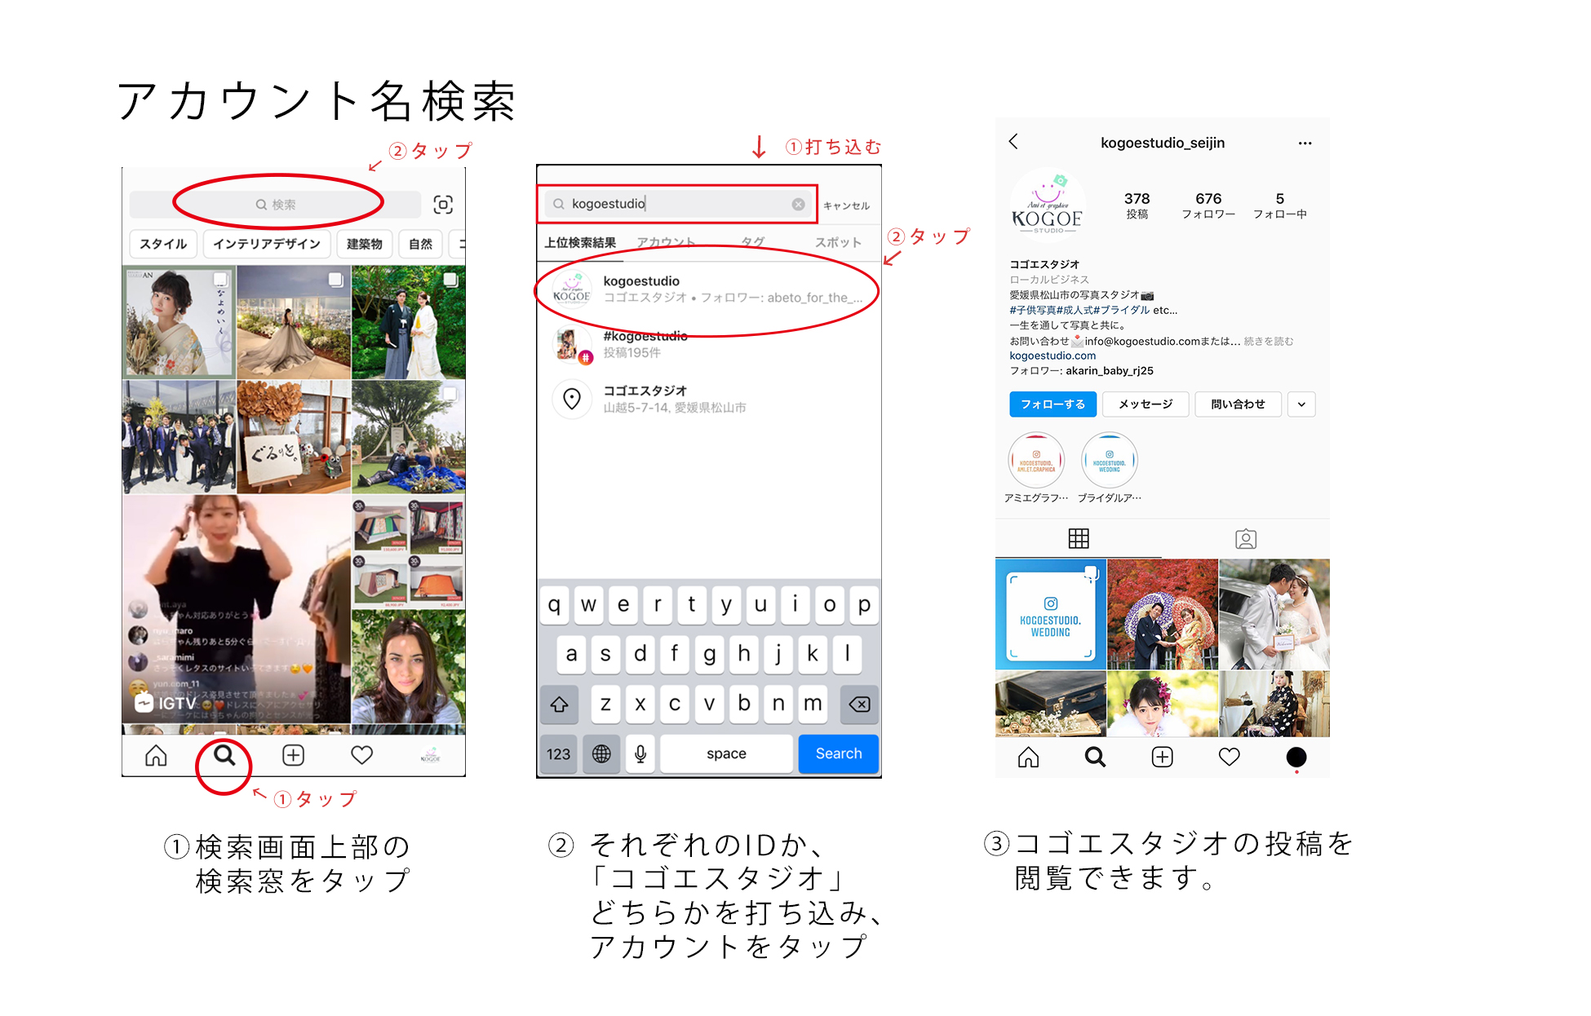
Task: Tap the blue Search key
Action: pyautogui.click(x=839, y=753)
